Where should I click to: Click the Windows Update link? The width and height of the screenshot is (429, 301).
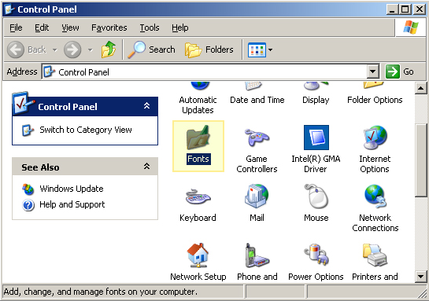[x=72, y=189]
